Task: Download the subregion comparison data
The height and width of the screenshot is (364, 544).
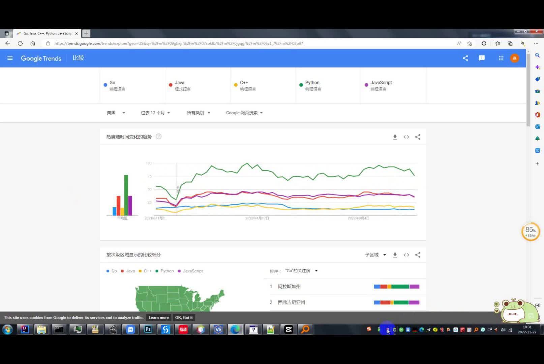Action: (x=395, y=255)
